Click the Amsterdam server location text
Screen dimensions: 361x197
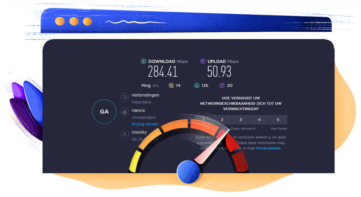click(x=144, y=117)
